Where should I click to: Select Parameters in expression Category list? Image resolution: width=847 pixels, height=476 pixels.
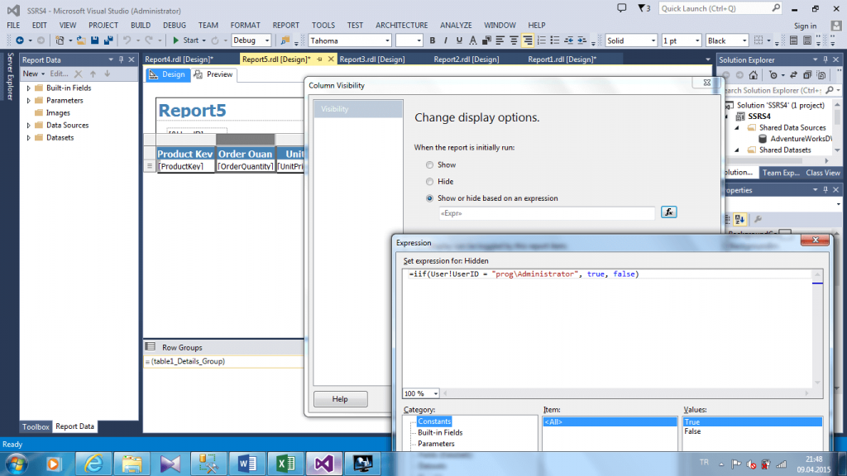coord(436,444)
